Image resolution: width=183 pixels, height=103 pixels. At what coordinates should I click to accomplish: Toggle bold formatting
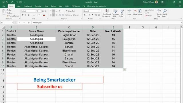point(23,15)
